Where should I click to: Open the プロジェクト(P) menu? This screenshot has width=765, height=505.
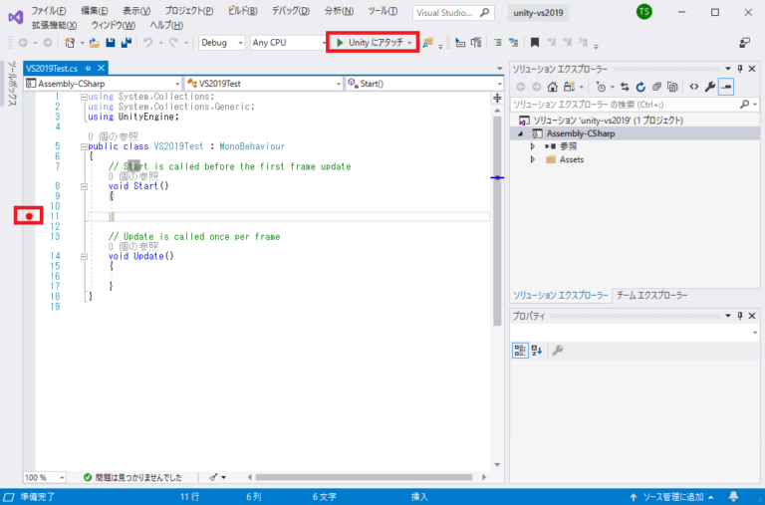[x=189, y=11]
